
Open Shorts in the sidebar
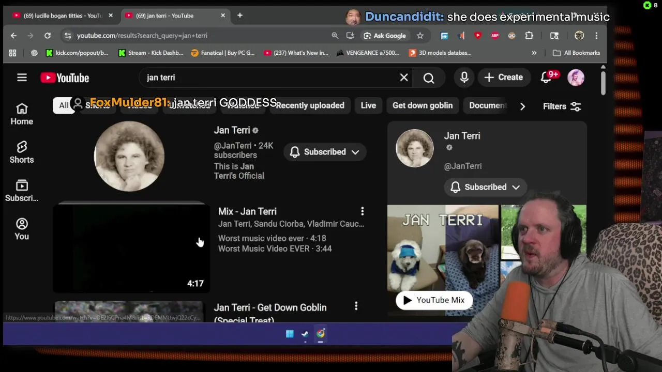point(22,152)
